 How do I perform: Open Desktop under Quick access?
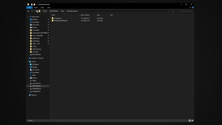pyautogui.click(x=35, y=19)
